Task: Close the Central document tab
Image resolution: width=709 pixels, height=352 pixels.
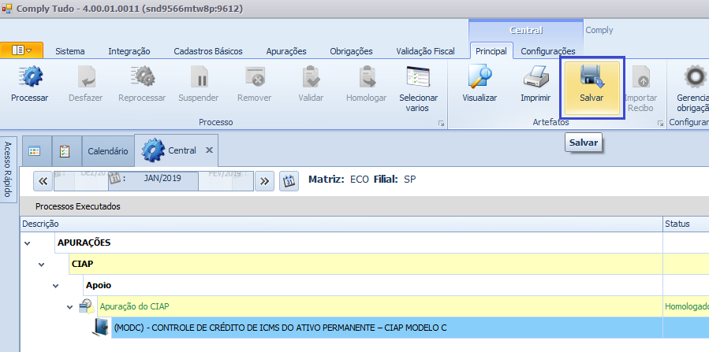Action: [x=209, y=150]
